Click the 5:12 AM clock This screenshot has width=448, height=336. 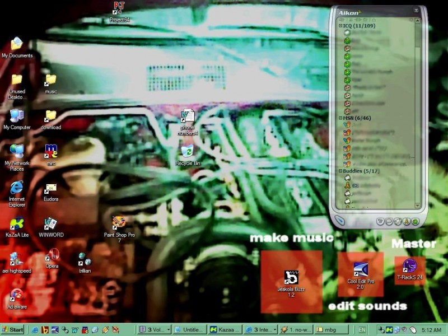(x=431, y=330)
